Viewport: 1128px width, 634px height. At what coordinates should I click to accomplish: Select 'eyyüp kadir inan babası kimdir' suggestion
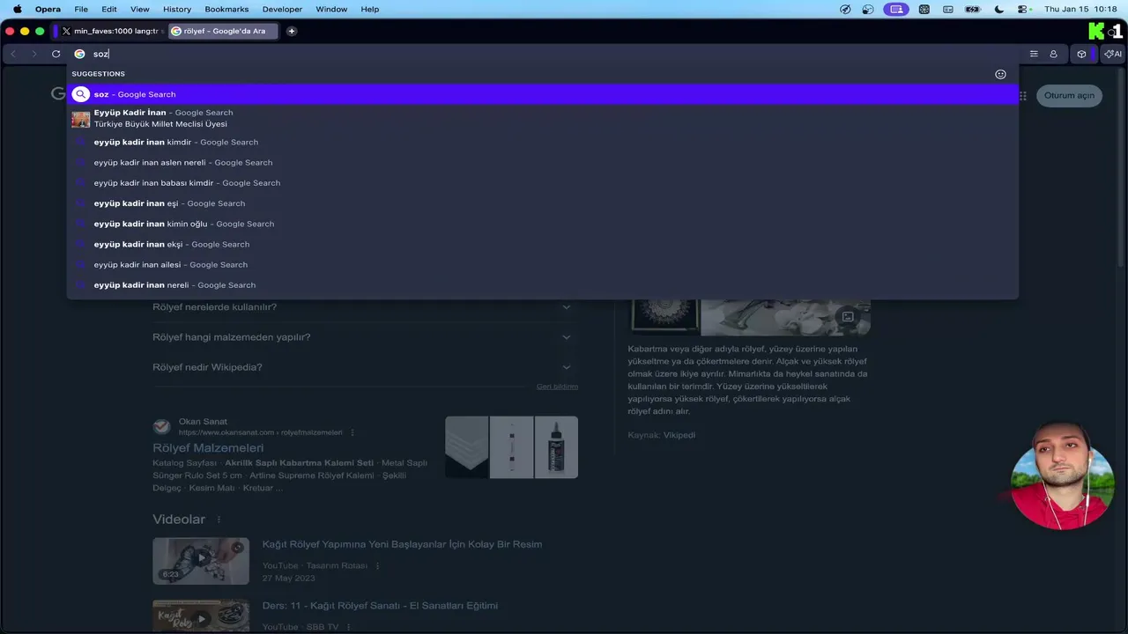[543, 183]
